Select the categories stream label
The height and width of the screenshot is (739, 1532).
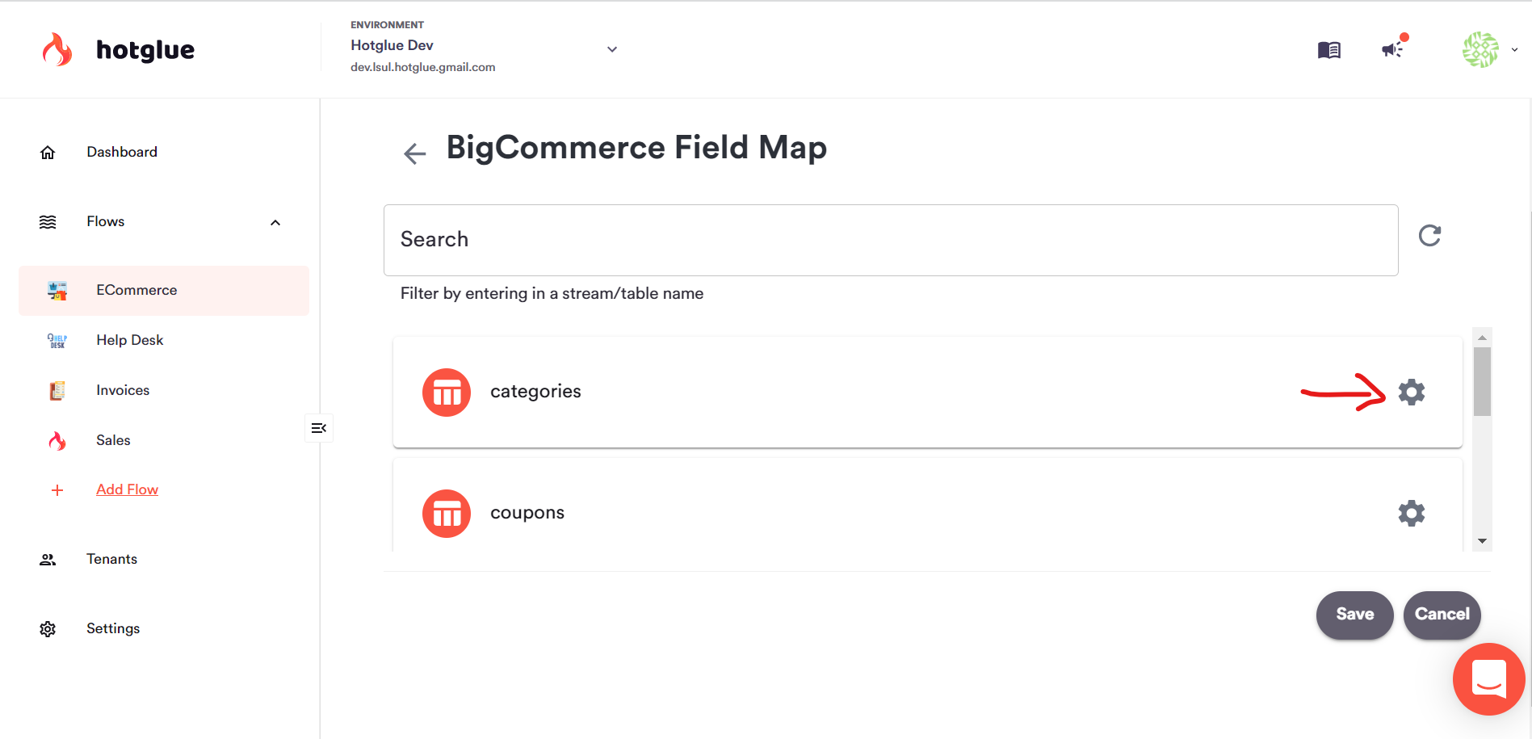pos(535,392)
